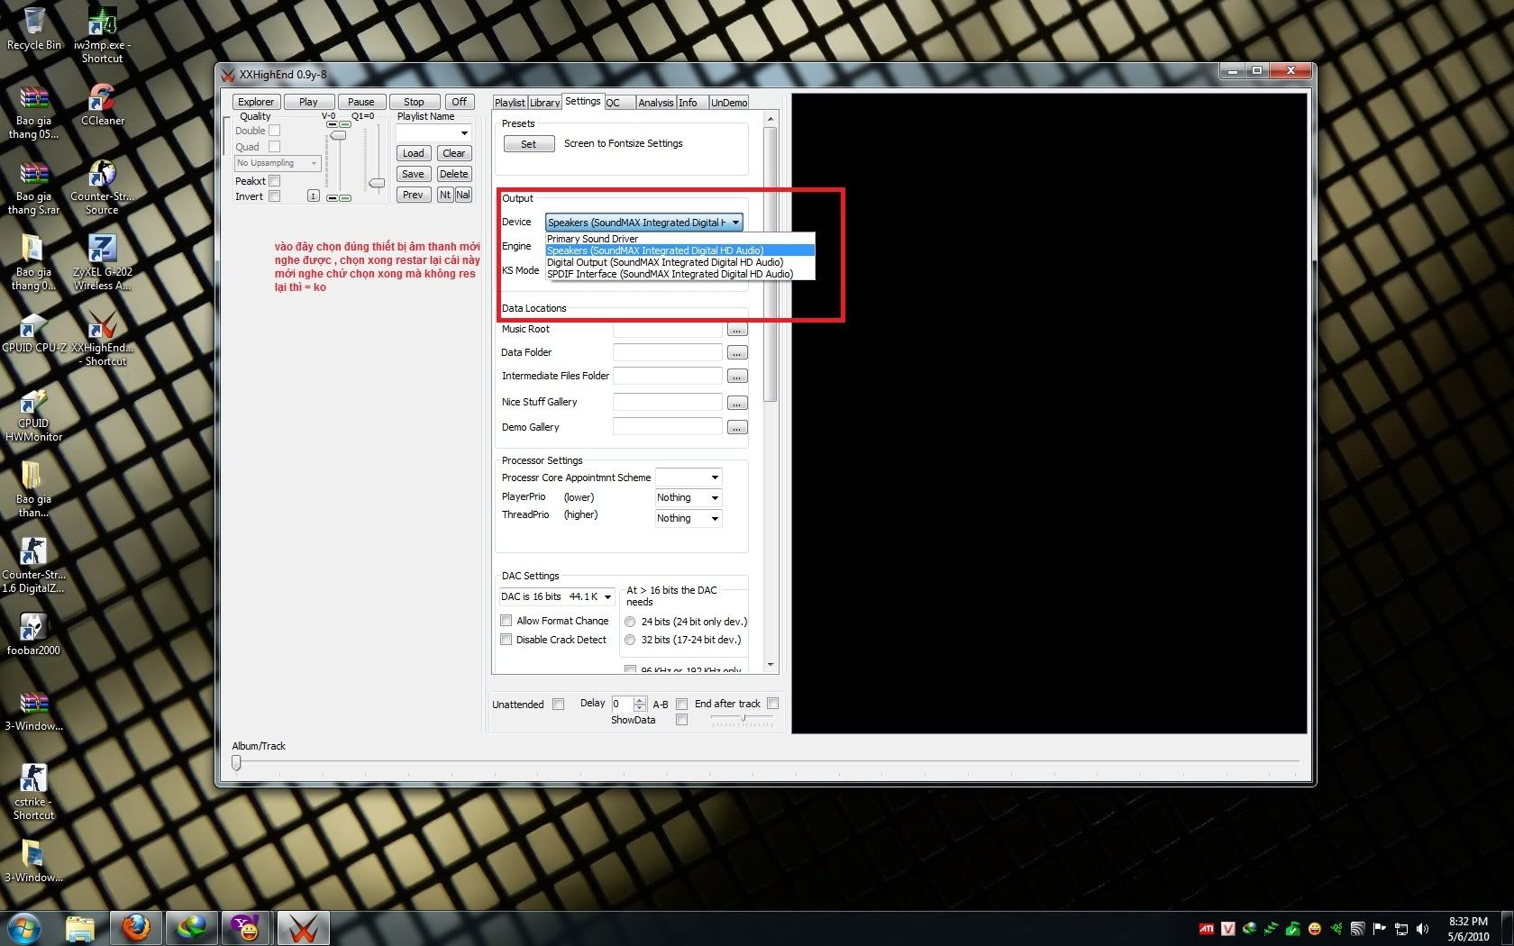The image size is (1514, 946).
Task: Open Windows Explorer from the taskbar
Action: 80,928
